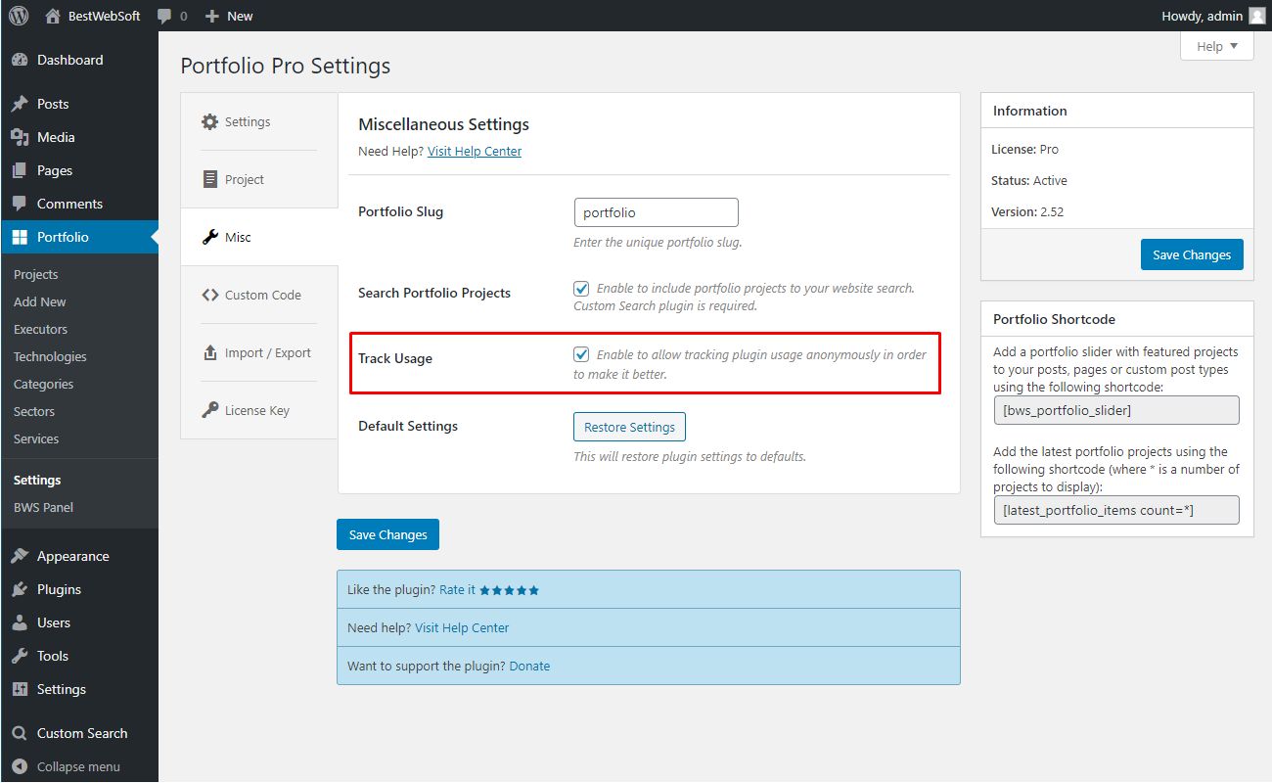This screenshot has height=783, width=1272.
Task: Open Technologies submenu item
Action: pyautogui.click(x=50, y=356)
